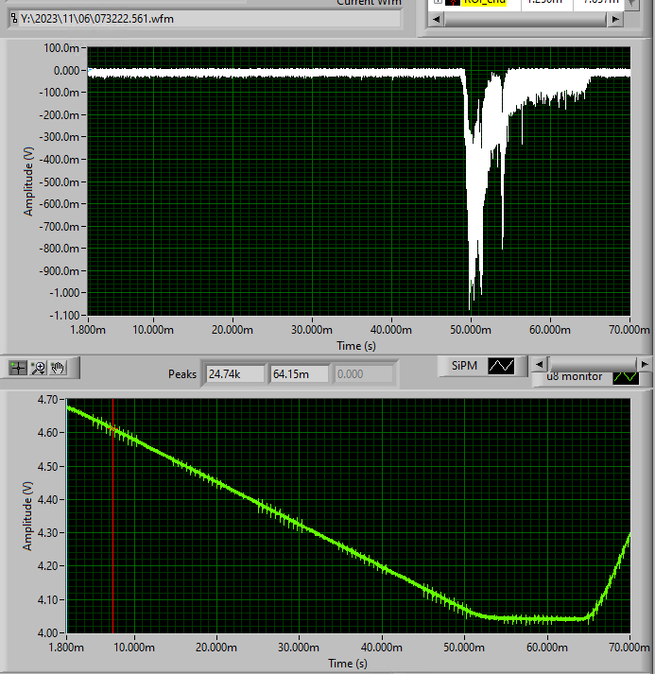Open SiPM plot style icon in legend

click(x=501, y=366)
